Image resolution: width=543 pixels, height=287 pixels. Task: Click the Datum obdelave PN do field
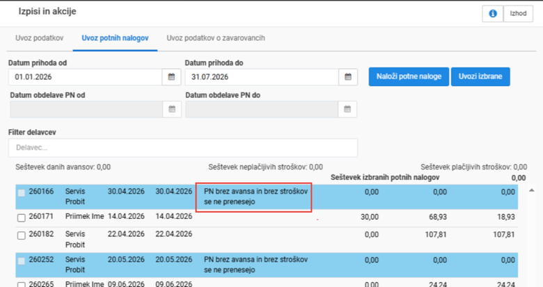tap(262, 109)
